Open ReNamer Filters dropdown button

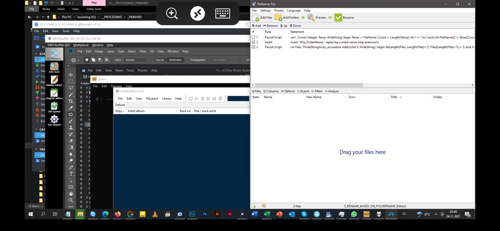[x=317, y=91]
